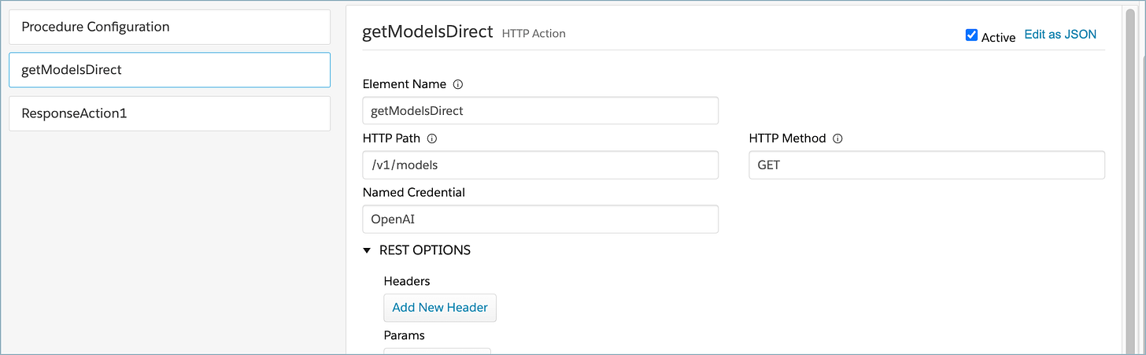1146x355 pixels.
Task: Toggle the Active checkbox
Action: click(x=971, y=35)
